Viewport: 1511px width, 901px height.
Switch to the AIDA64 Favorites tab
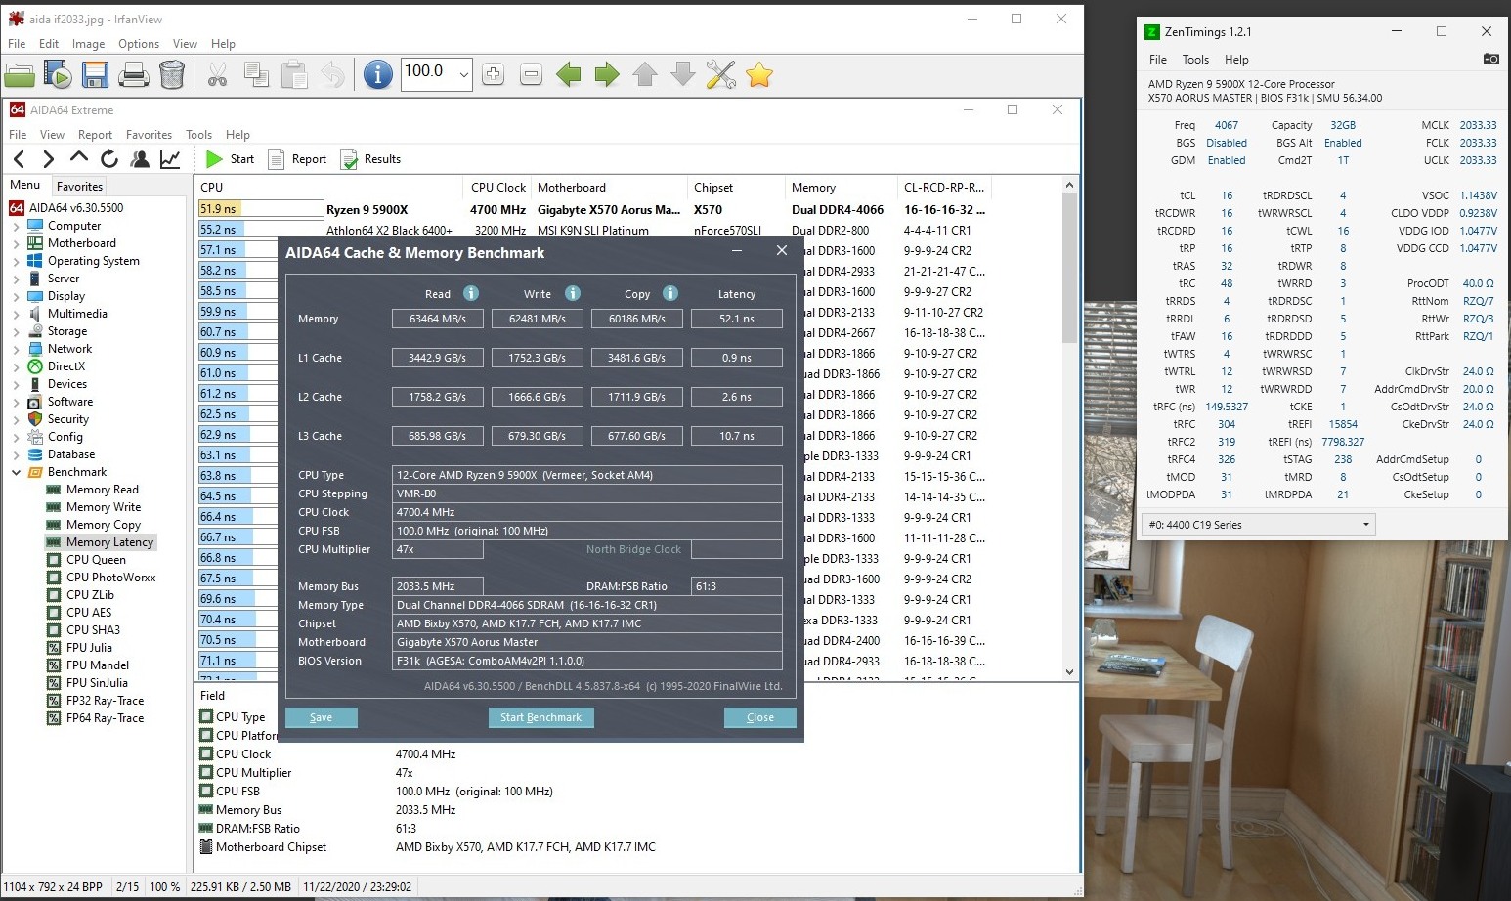pos(79,186)
